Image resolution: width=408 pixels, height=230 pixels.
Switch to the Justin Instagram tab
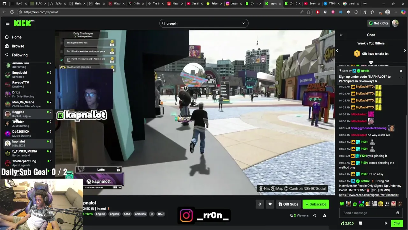(x=233, y=4)
